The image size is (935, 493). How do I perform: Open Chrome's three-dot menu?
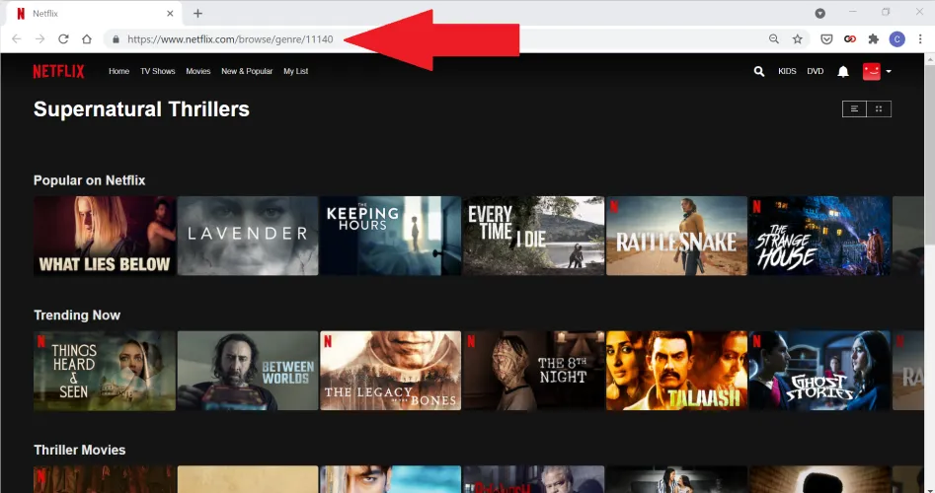coord(920,39)
